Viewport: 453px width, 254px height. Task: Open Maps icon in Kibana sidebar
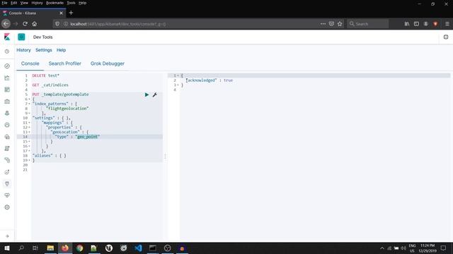click(x=7, y=113)
